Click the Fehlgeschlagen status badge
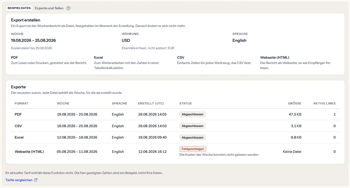The height and width of the screenshot is (188, 350). (x=193, y=149)
